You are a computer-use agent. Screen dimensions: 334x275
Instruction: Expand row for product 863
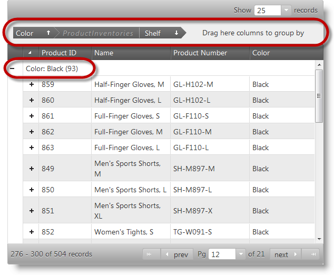pyautogui.click(x=31, y=148)
